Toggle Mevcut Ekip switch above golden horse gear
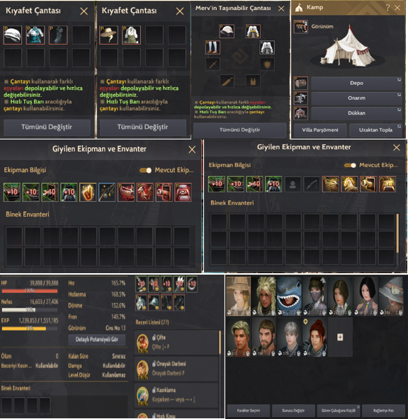This screenshot has width=408, height=419. [x=350, y=166]
